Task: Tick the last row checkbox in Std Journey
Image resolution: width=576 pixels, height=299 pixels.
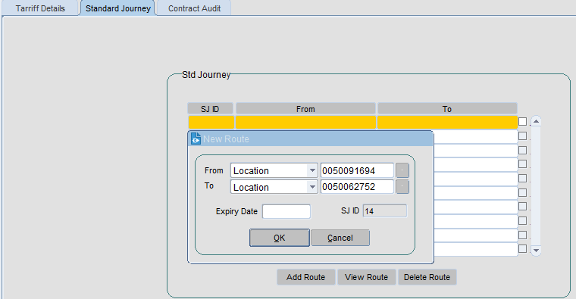Action: click(522, 249)
